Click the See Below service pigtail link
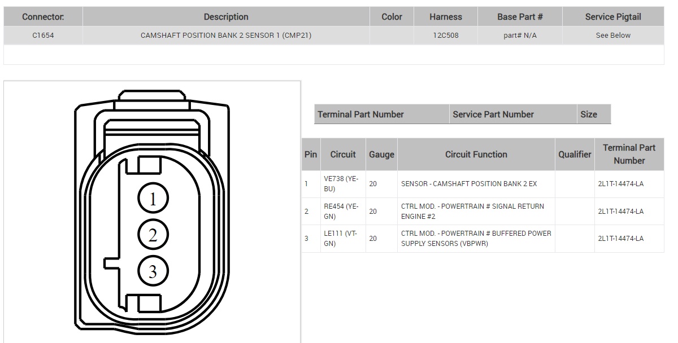The width and height of the screenshot is (678, 343). [613, 35]
